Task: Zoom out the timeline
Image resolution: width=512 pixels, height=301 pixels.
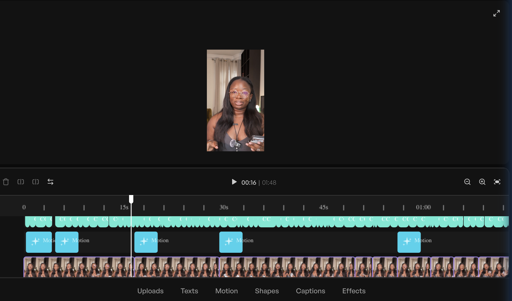Action: pos(467,182)
